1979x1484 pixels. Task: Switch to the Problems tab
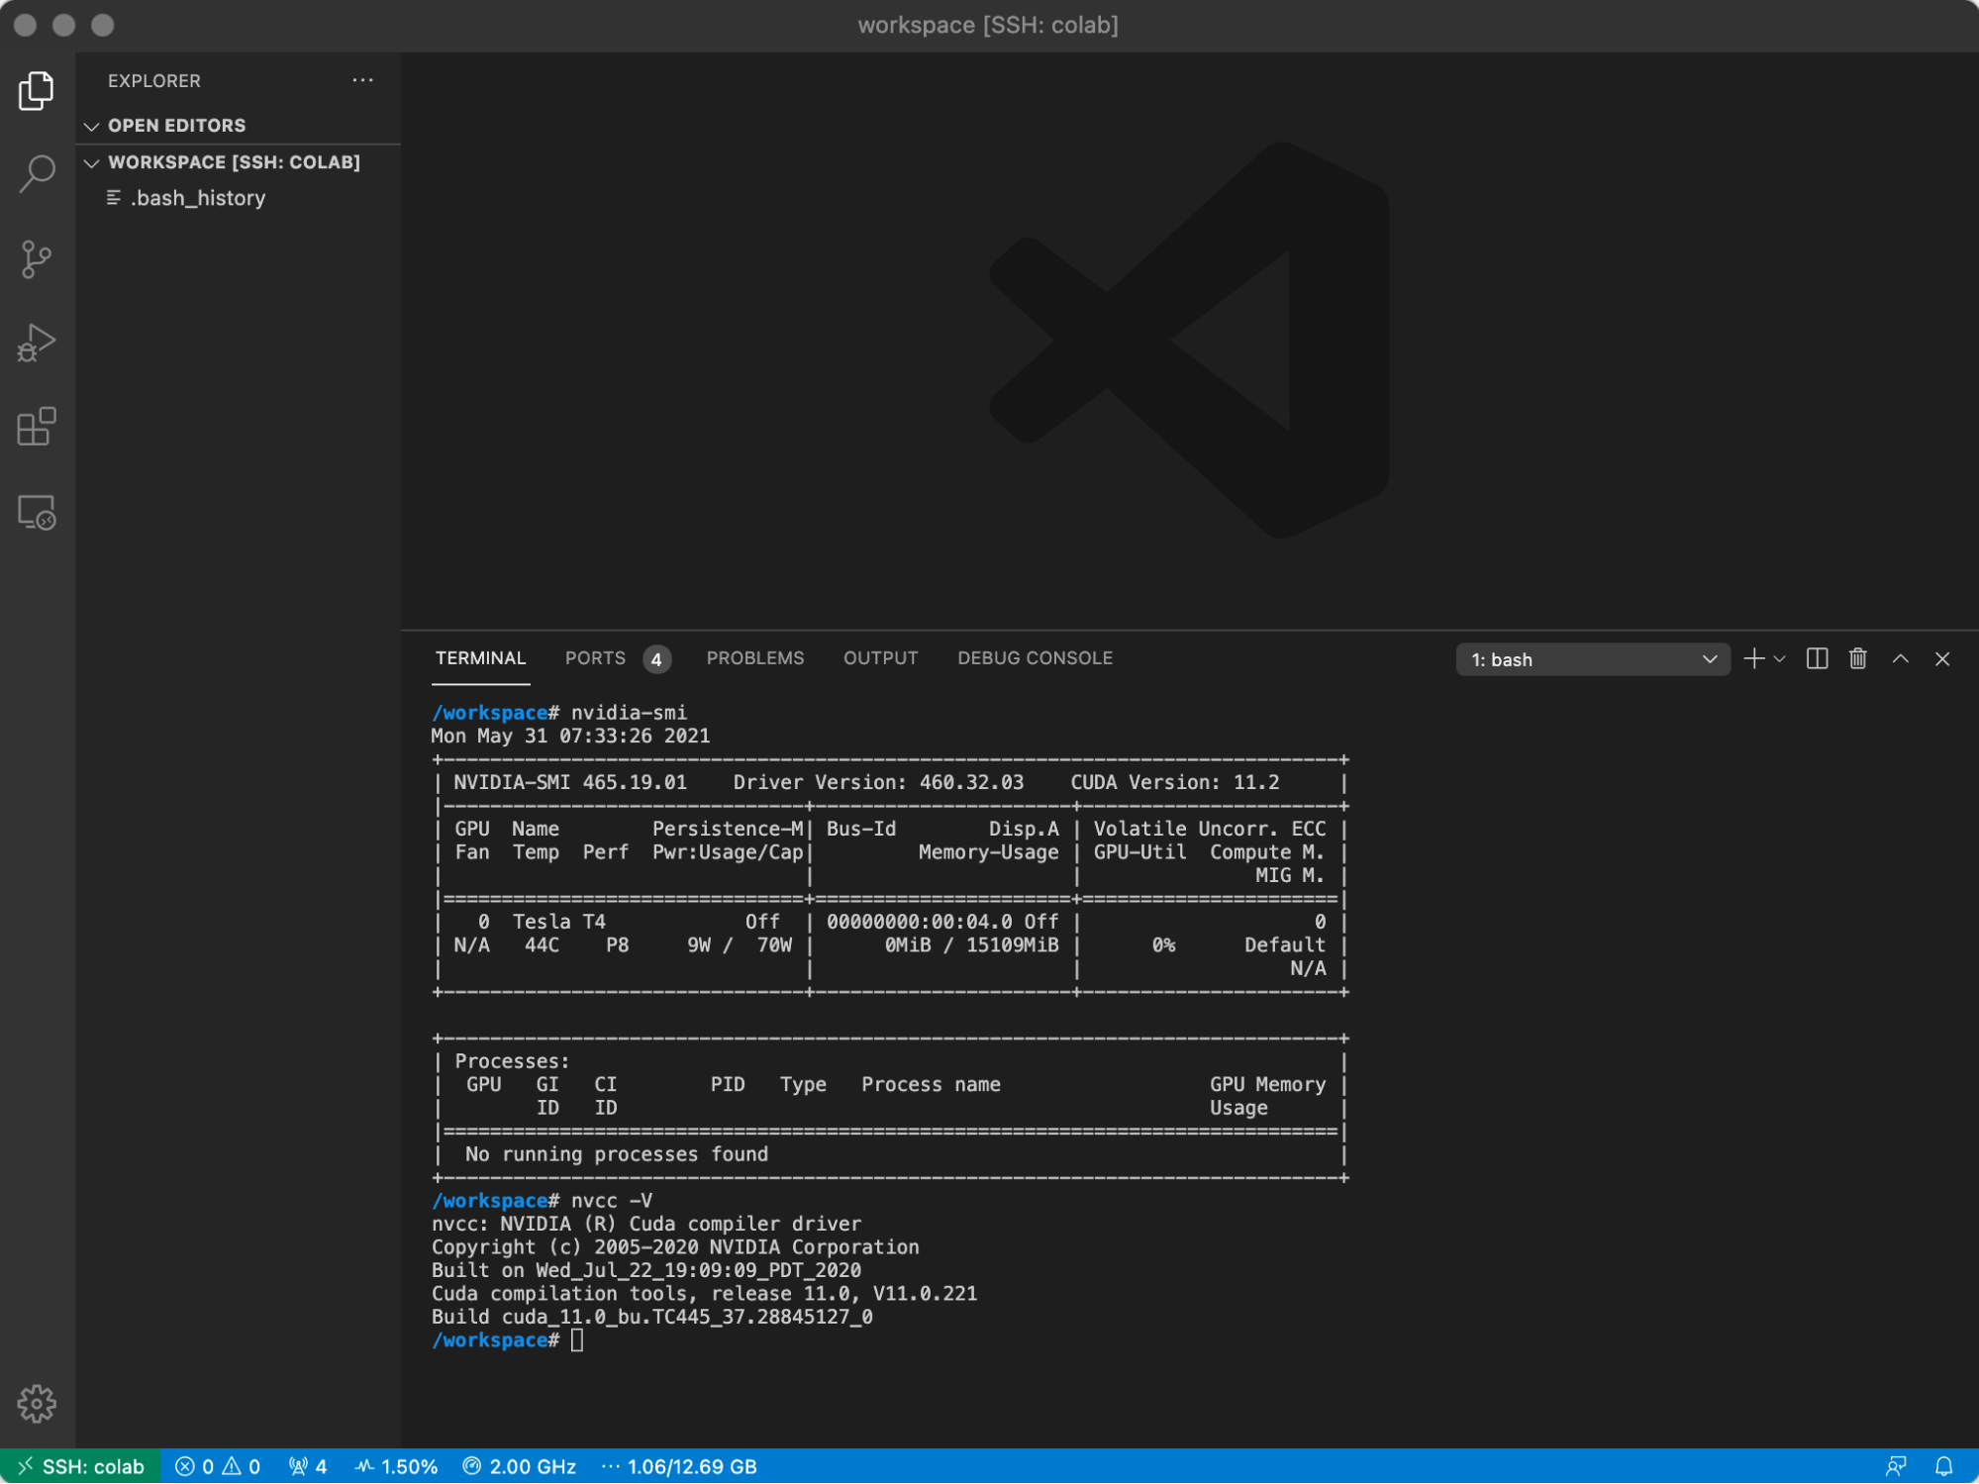755,658
